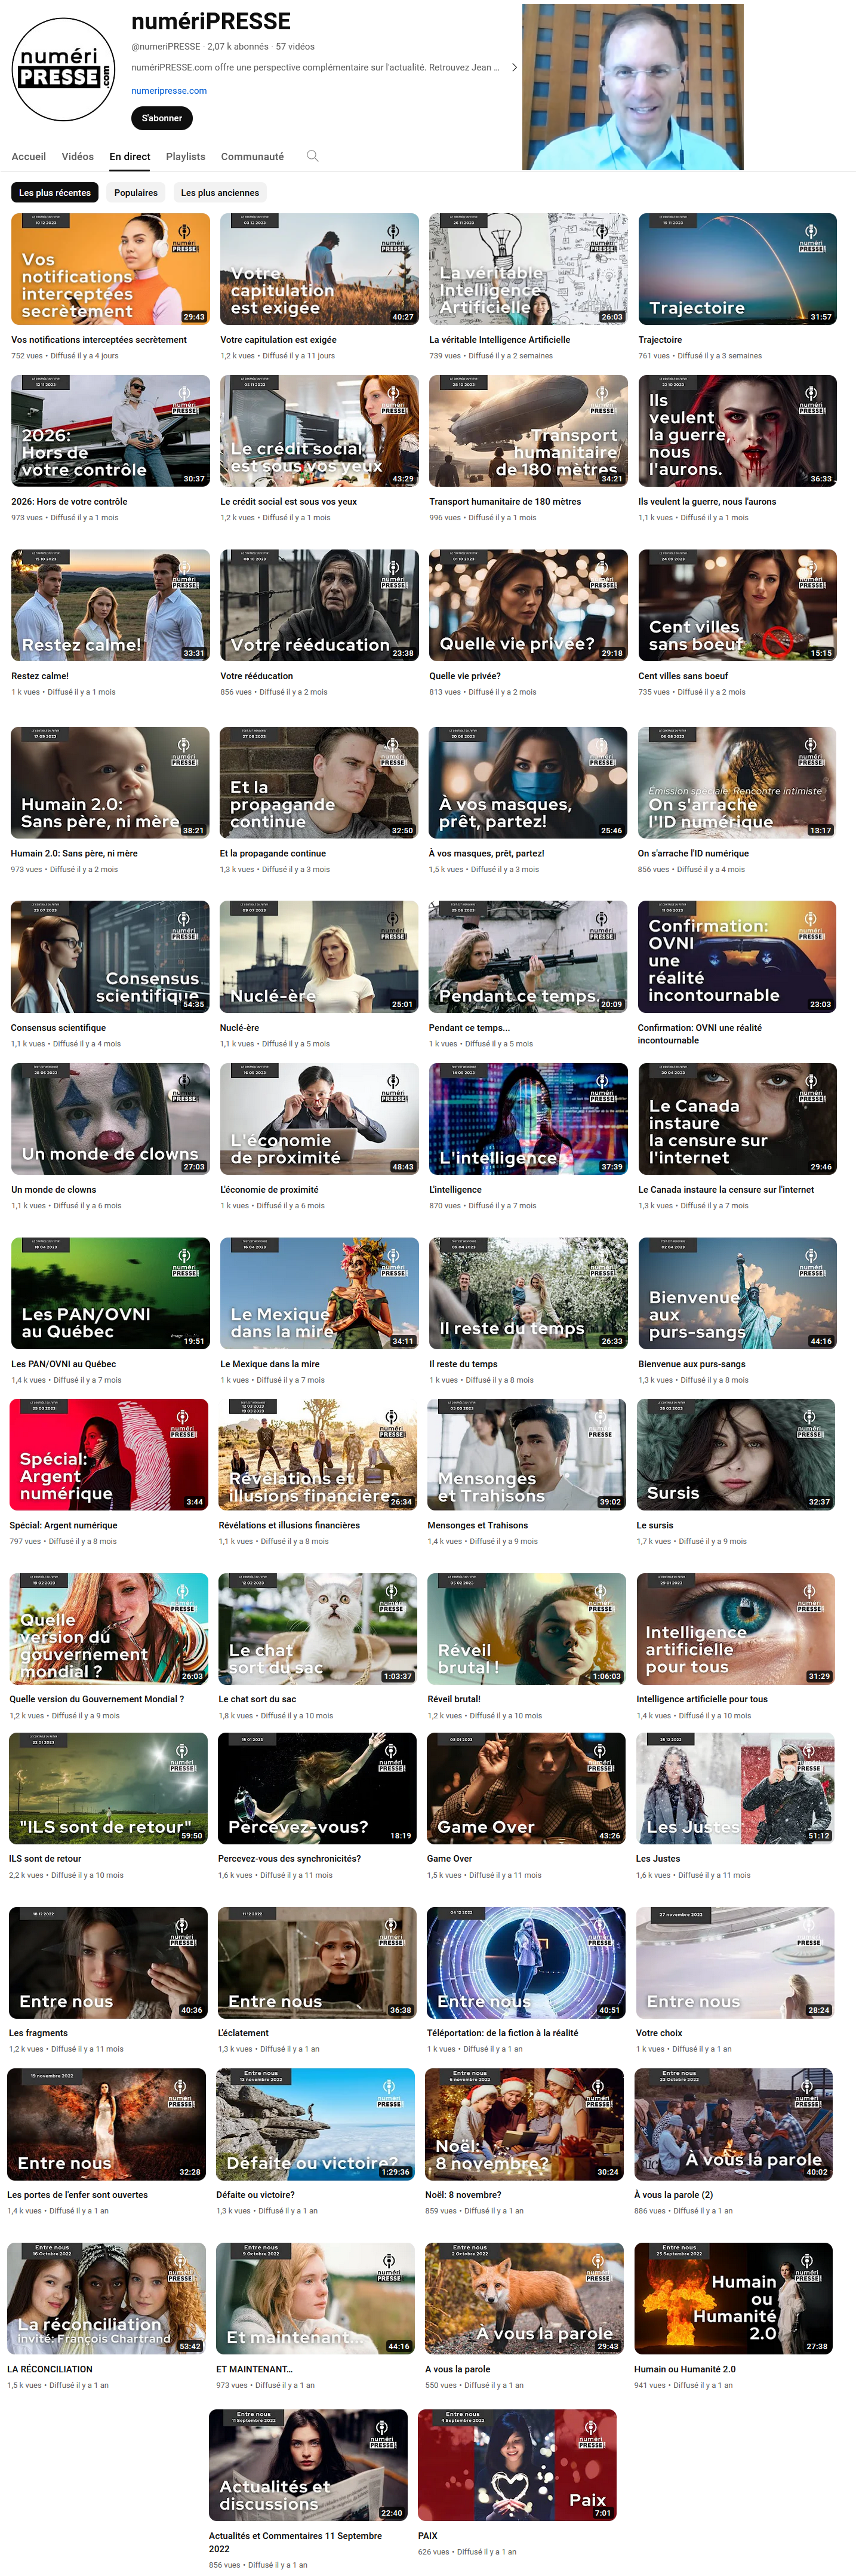Click the S'abonner button
This screenshot has width=856, height=2576.
click(162, 118)
